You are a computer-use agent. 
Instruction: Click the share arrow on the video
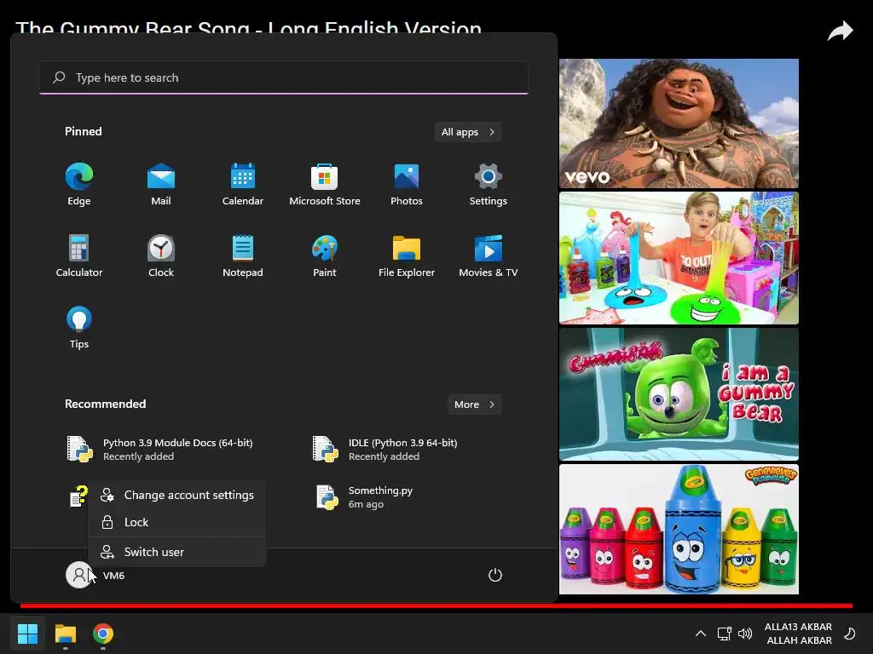(840, 31)
